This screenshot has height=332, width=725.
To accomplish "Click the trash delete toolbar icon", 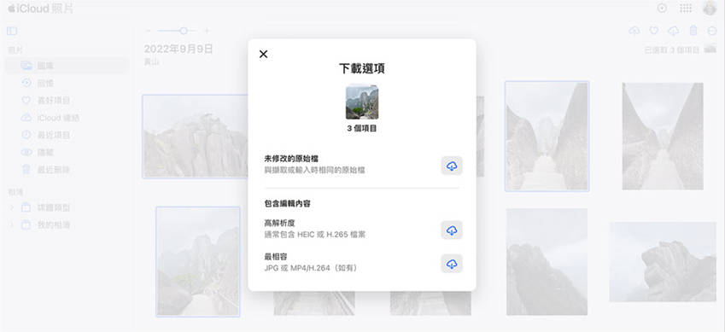I will point(693,31).
